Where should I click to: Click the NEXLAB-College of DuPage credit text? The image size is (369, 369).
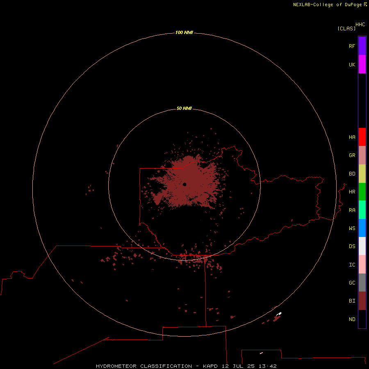pos(327,5)
